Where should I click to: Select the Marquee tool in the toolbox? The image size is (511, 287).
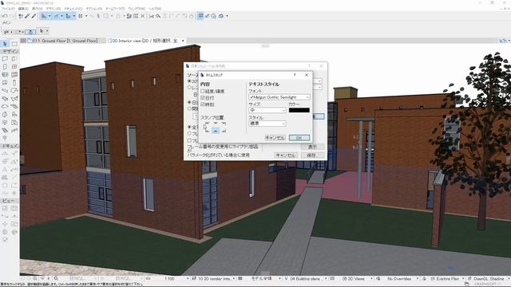coord(14,43)
